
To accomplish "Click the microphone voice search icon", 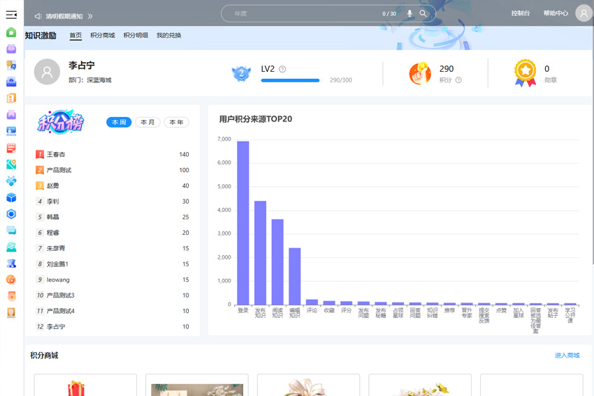I will click(410, 14).
